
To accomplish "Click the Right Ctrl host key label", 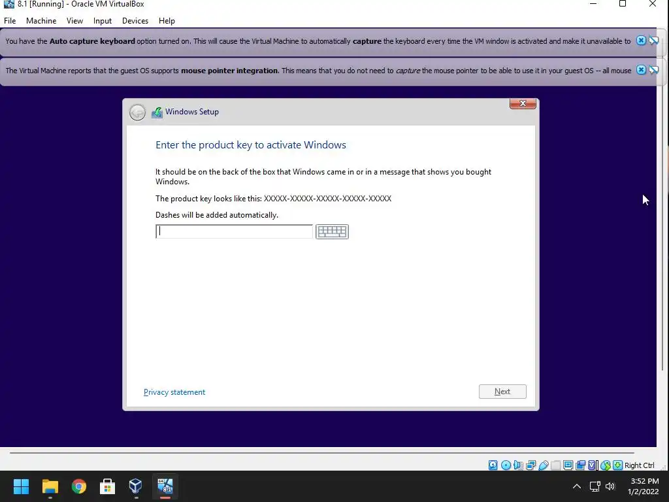I will (x=639, y=465).
